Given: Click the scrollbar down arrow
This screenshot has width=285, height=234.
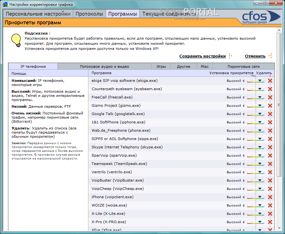Looking at the screenshot, I should coord(279,228).
